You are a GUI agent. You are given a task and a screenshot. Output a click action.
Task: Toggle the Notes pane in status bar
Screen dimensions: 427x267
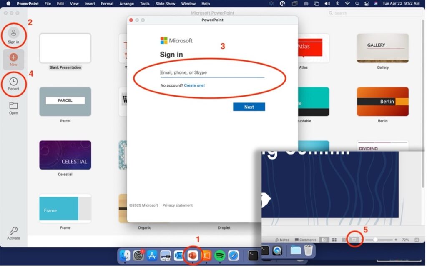(282, 240)
